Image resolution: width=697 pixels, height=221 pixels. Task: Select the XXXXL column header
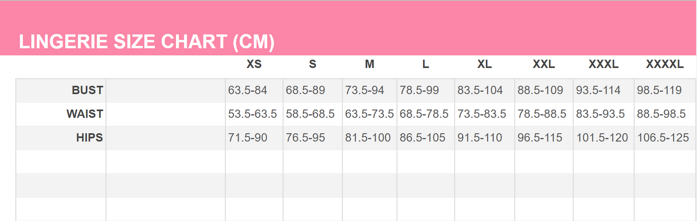[x=665, y=65]
